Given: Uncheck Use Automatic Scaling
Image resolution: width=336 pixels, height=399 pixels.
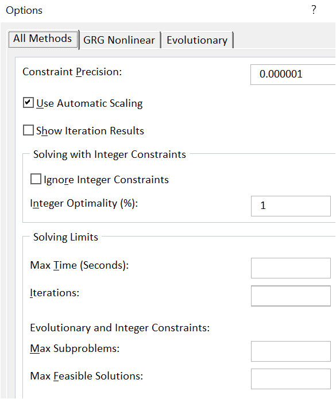Looking at the screenshot, I should tap(28, 103).
